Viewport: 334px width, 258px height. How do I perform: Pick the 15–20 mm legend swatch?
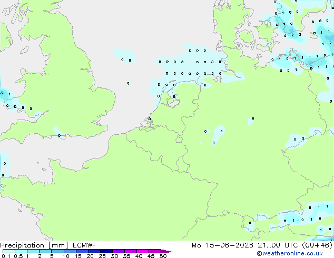pos(82,251)
